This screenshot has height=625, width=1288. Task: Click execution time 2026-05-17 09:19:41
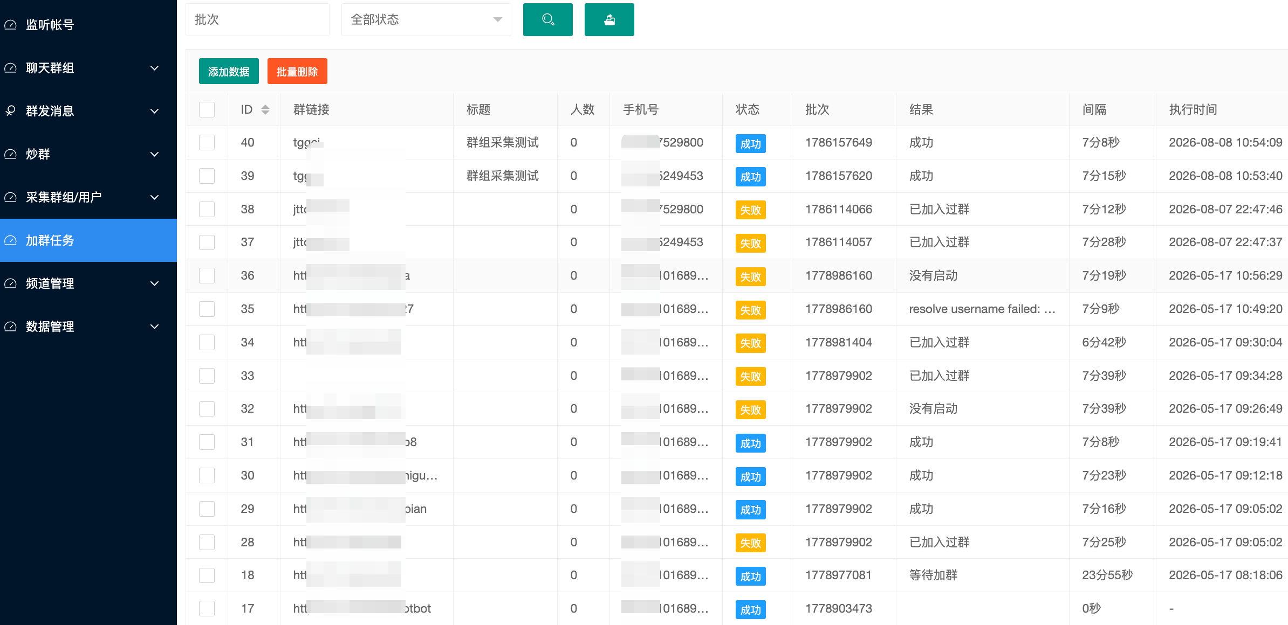[x=1225, y=442]
